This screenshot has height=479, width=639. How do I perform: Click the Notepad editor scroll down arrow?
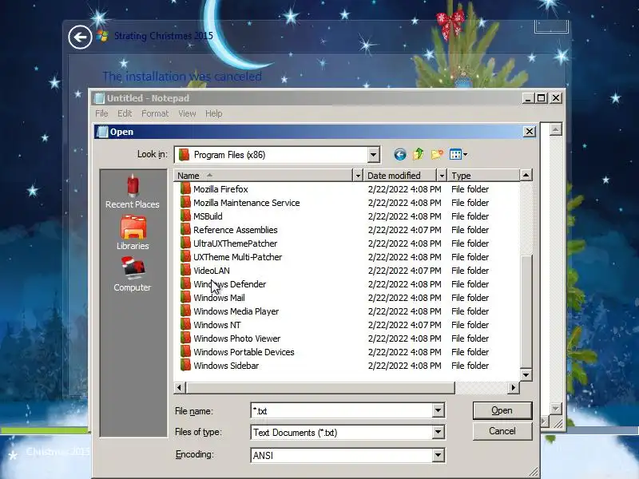pos(555,408)
